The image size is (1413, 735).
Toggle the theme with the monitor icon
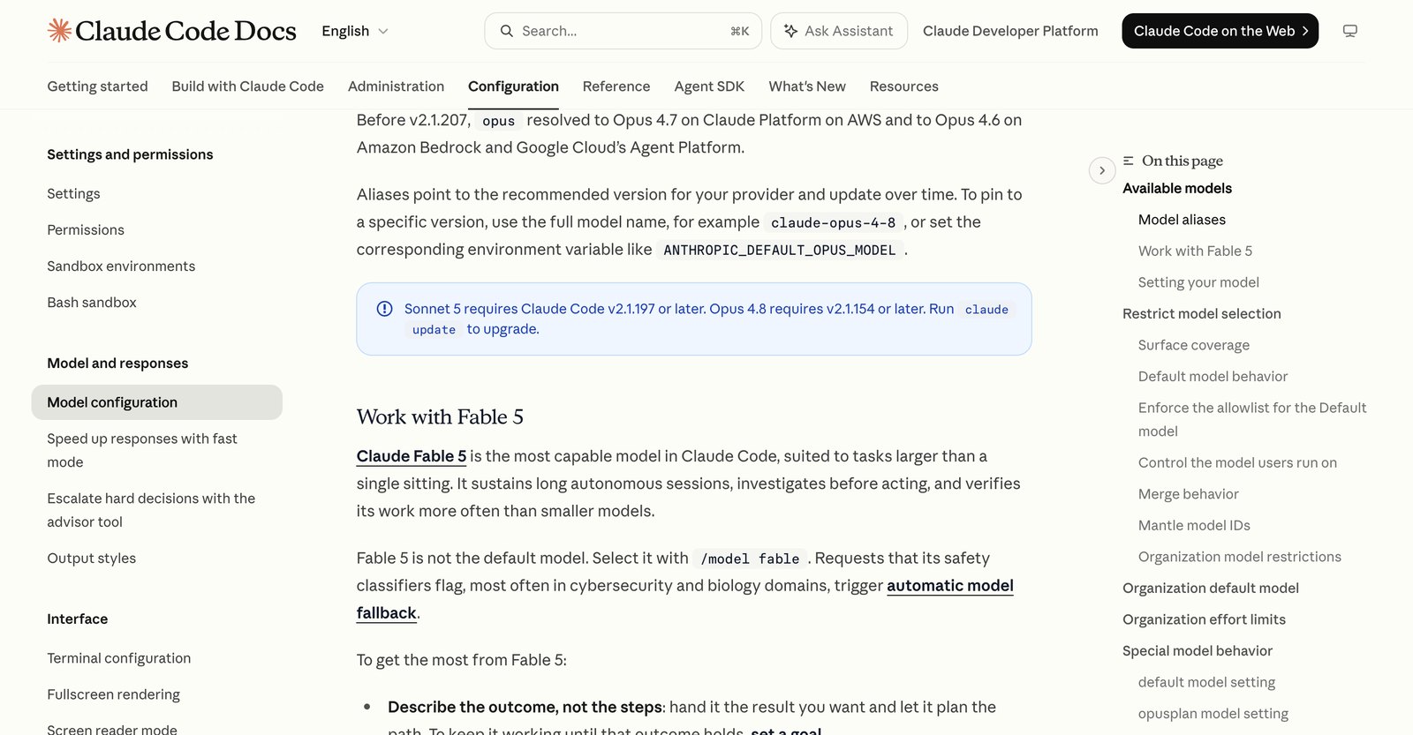1349,31
